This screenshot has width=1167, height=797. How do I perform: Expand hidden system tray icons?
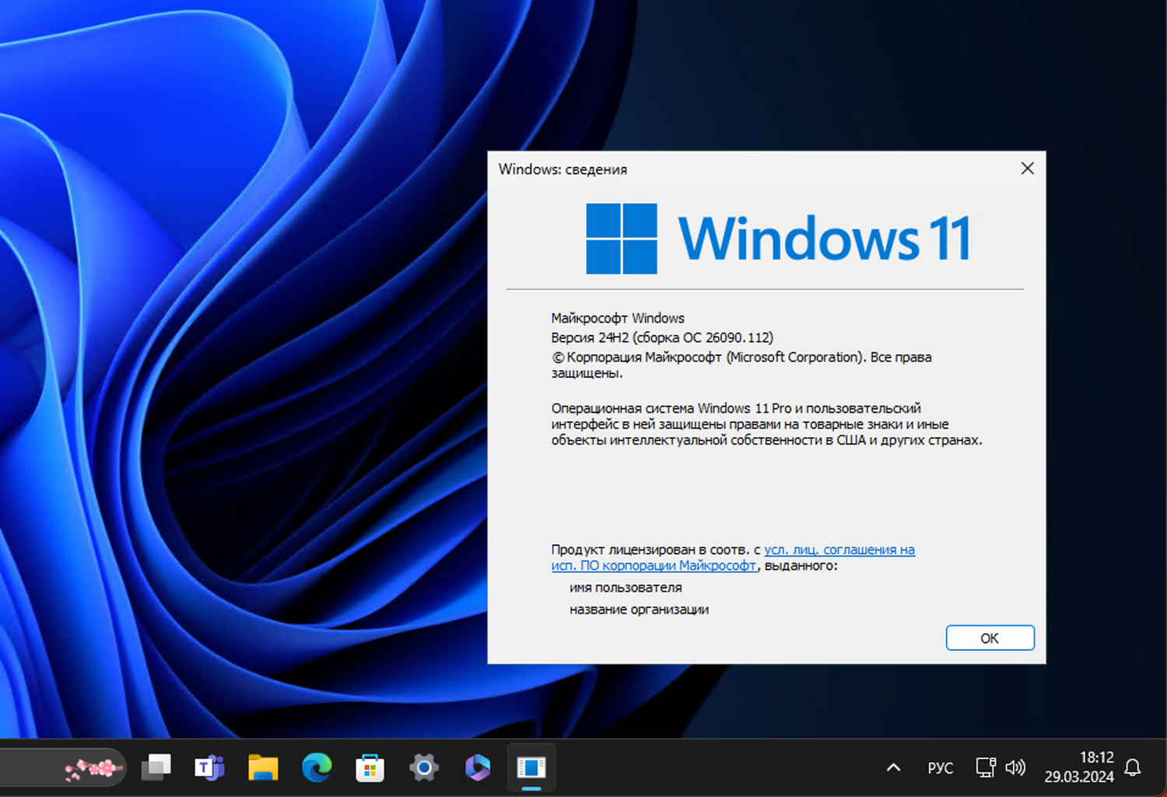coord(892,768)
